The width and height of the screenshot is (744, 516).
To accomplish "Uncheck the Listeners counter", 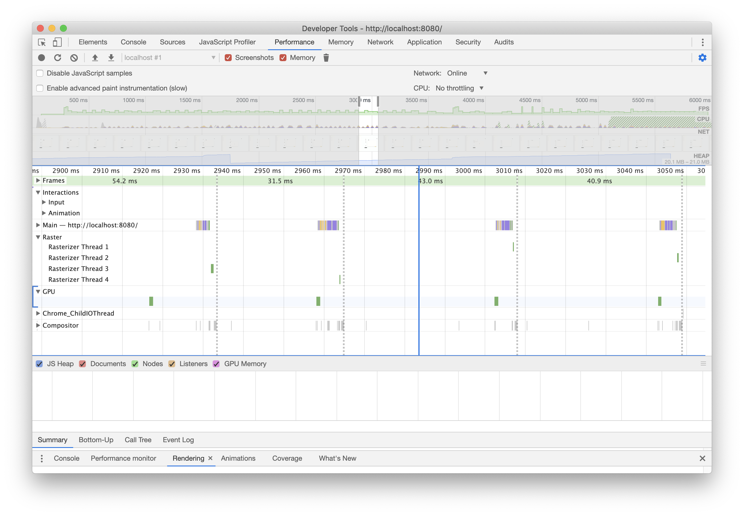I will click(172, 364).
